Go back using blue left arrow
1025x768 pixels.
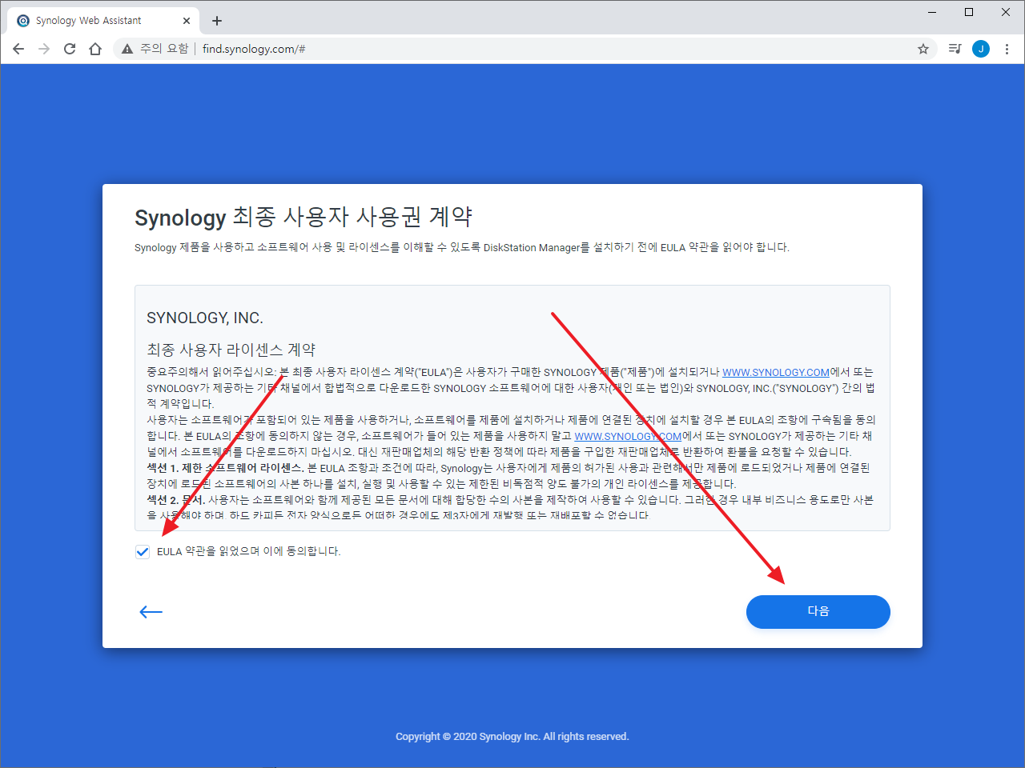[x=151, y=612]
